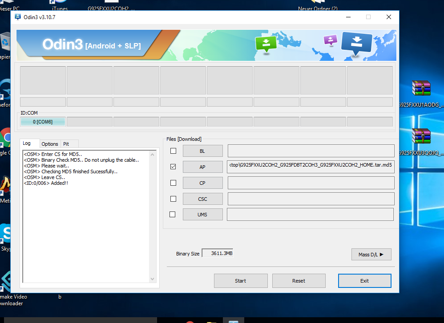Select the Chrome desktop shortcut
This screenshot has width=444, height=323.
coord(5,141)
